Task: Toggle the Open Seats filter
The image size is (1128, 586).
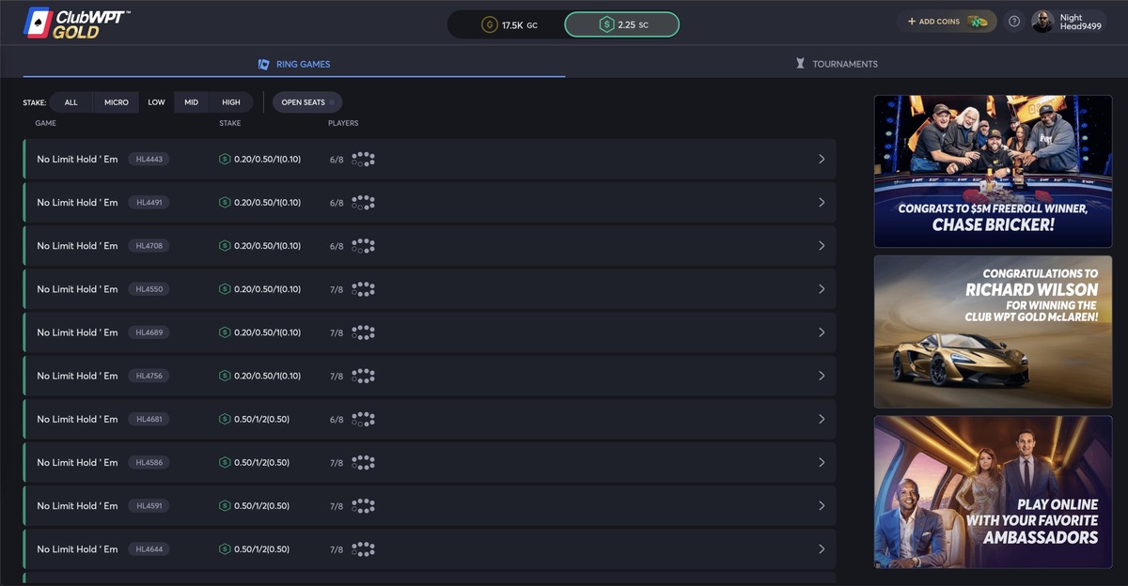Action: (x=307, y=102)
